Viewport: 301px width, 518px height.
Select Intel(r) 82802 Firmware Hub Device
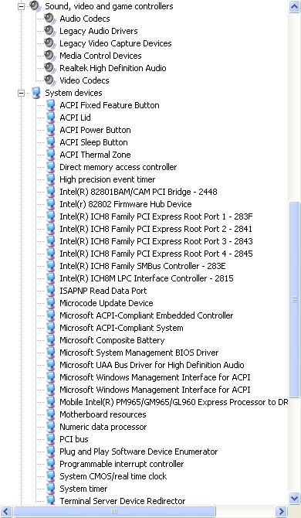(x=126, y=204)
